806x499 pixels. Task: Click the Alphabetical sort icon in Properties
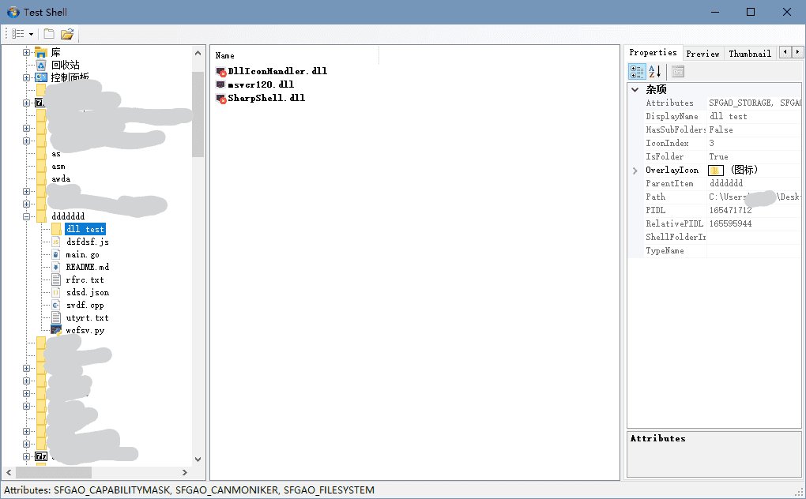click(655, 72)
